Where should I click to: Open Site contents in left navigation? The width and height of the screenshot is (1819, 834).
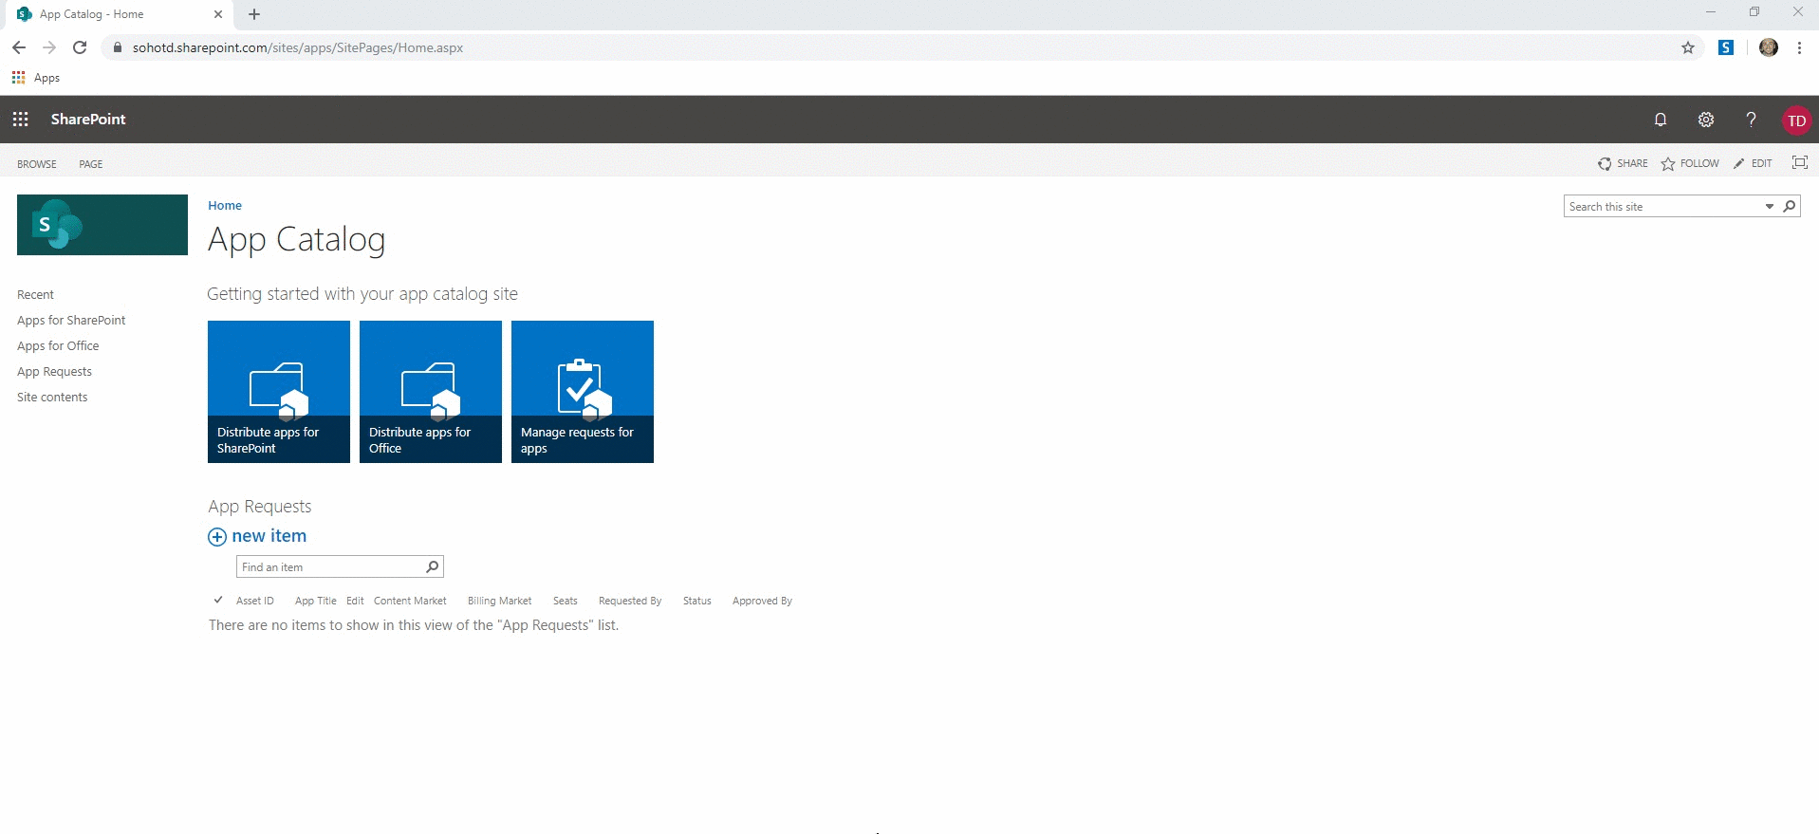pyautogui.click(x=52, y=397)
